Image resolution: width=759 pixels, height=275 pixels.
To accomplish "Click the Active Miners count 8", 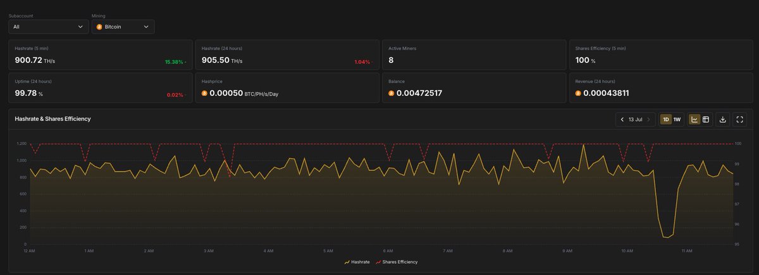I will pos(391,60).
